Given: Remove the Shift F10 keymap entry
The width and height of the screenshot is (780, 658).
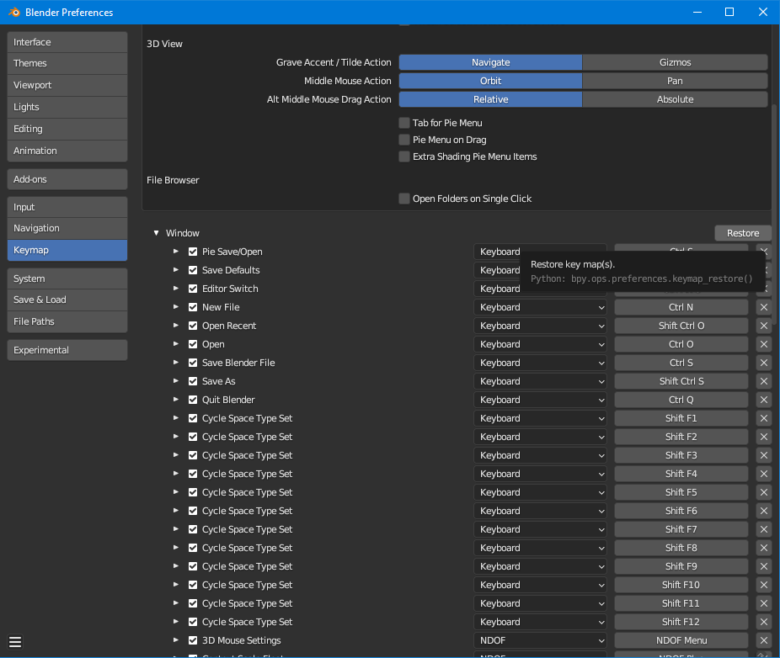Looking at the screenshot, I should pyautogui.click(x=764, y=585).
